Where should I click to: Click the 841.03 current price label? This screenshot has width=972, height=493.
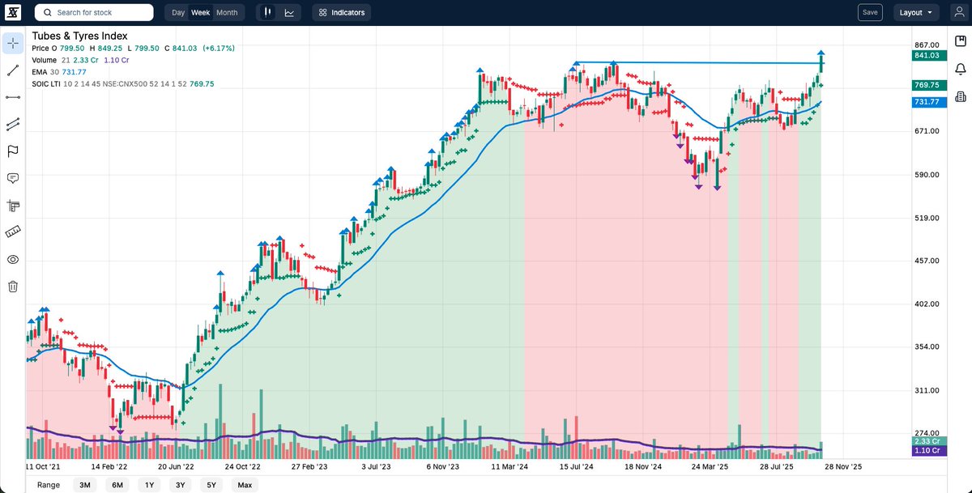point(927,55)
